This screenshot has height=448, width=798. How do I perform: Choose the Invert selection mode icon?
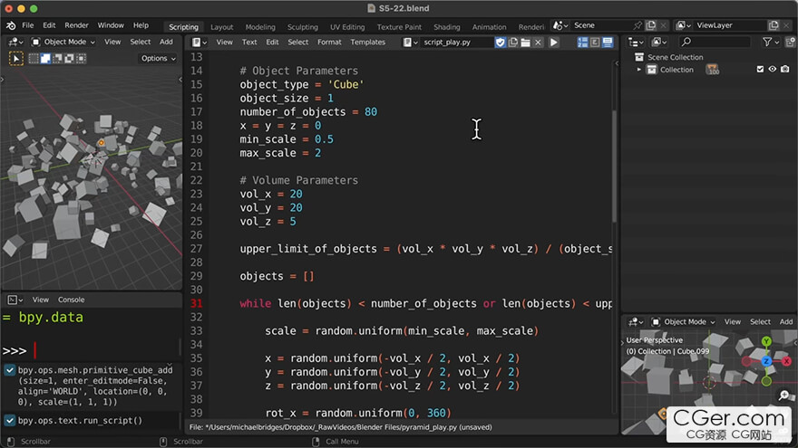pos(69,59)
